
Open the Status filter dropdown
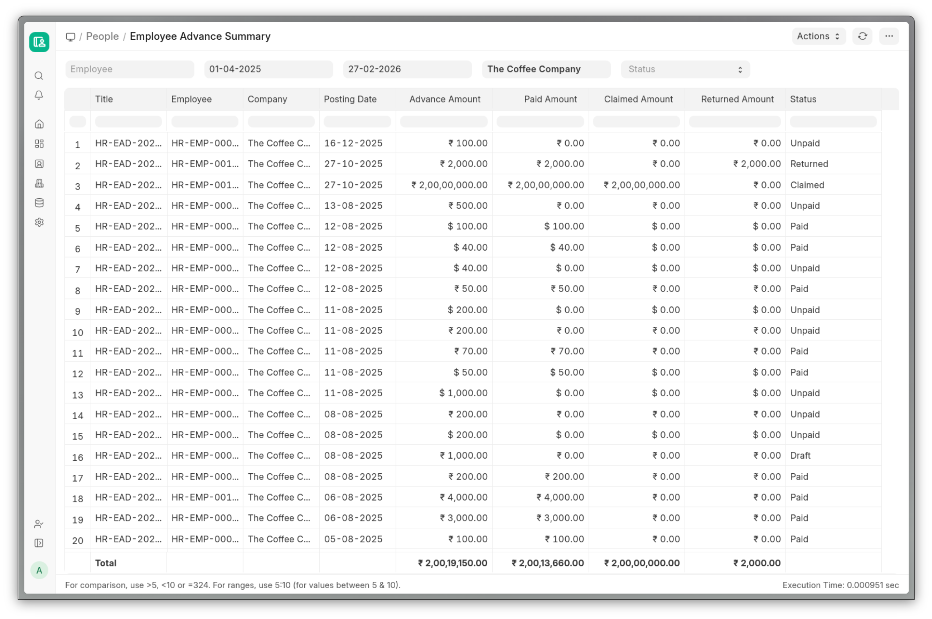[x=685, y=69]
